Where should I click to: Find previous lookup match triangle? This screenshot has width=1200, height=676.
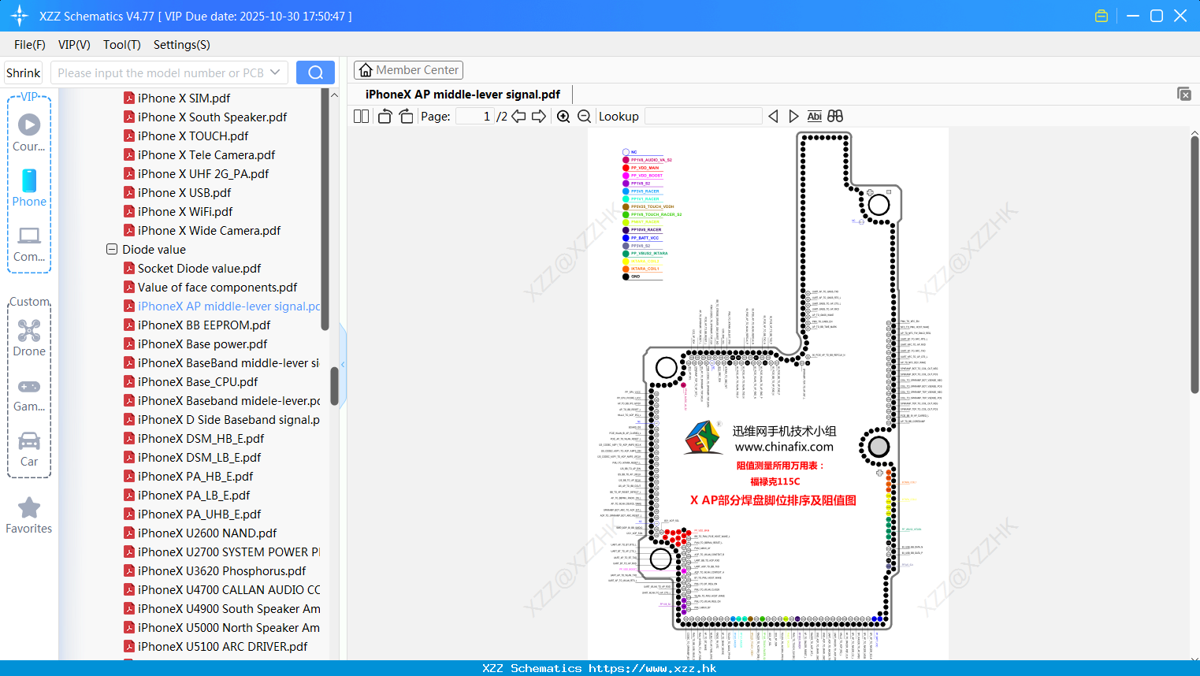773,117
